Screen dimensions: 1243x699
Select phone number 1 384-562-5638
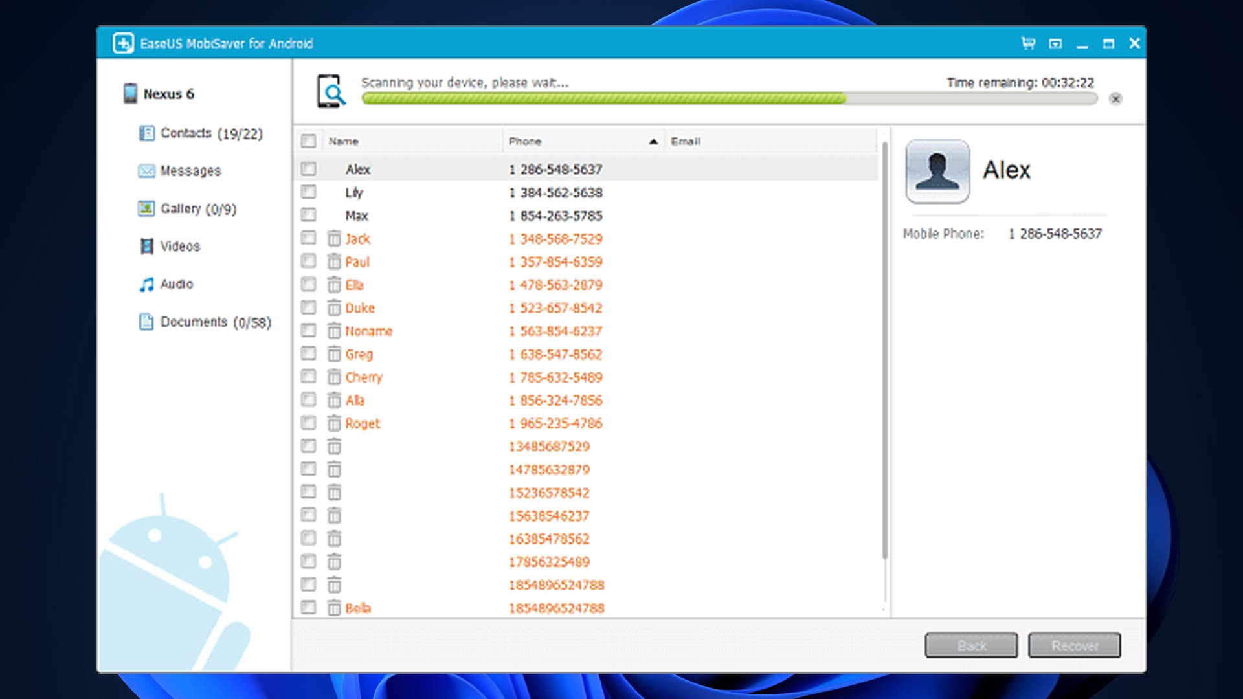tap(555, 192)
